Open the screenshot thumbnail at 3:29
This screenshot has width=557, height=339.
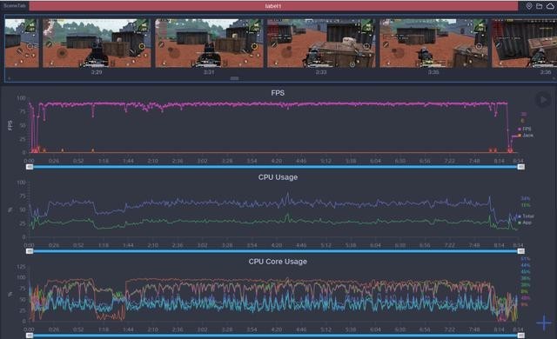97,43
